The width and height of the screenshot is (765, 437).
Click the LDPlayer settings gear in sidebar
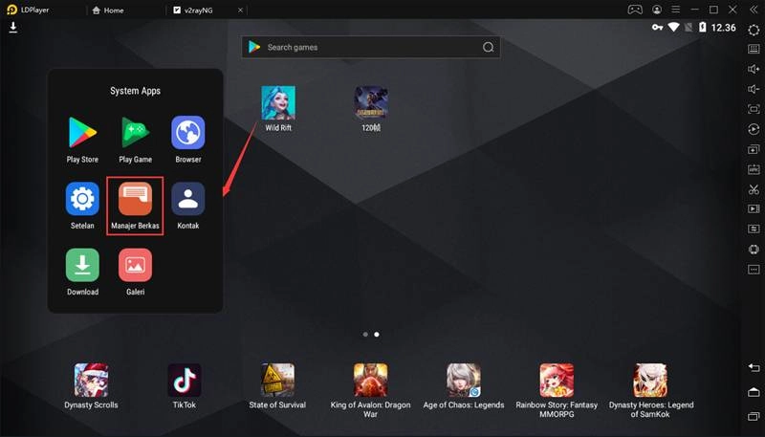[x=754, y=31]
